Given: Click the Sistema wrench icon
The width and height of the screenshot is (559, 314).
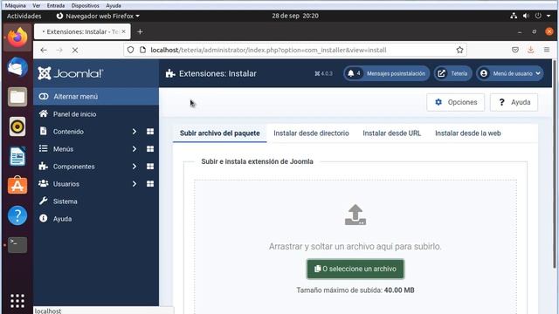Looking at the screenshot, I should [43, 201].
